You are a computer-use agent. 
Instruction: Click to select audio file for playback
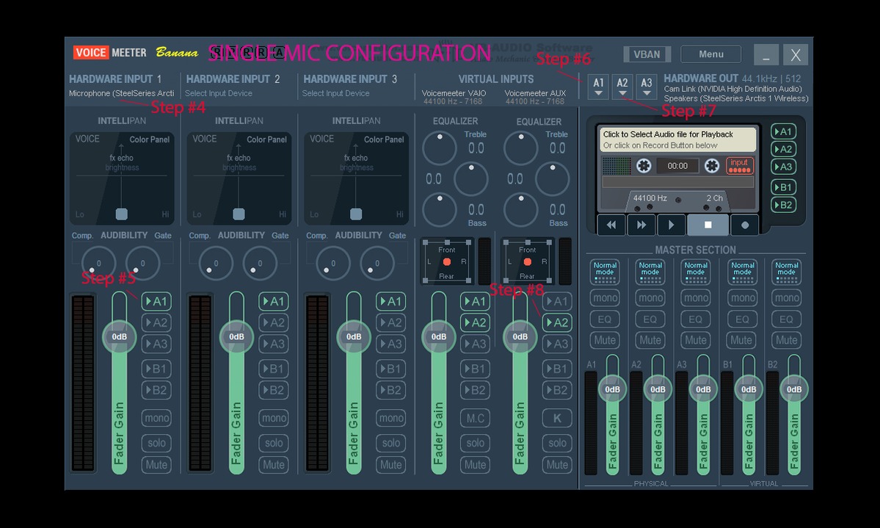click(678, 140)
